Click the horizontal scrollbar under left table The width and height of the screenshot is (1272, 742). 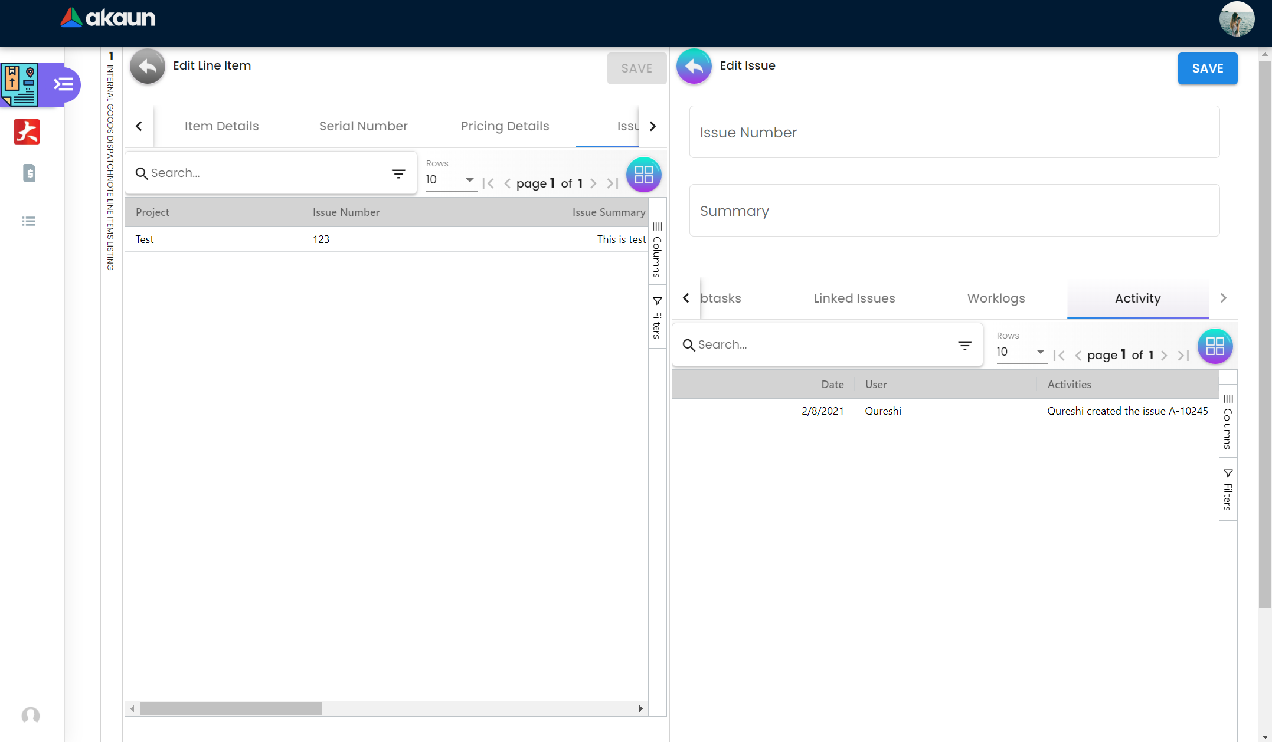point(231,708)
